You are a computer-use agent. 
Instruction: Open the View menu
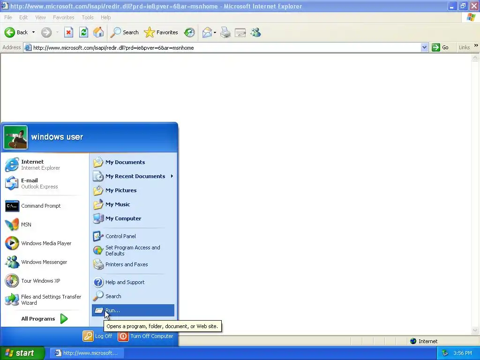[40, 17]
